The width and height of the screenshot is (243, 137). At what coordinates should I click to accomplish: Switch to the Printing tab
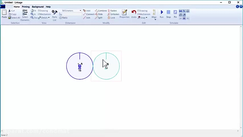point(26,7)
